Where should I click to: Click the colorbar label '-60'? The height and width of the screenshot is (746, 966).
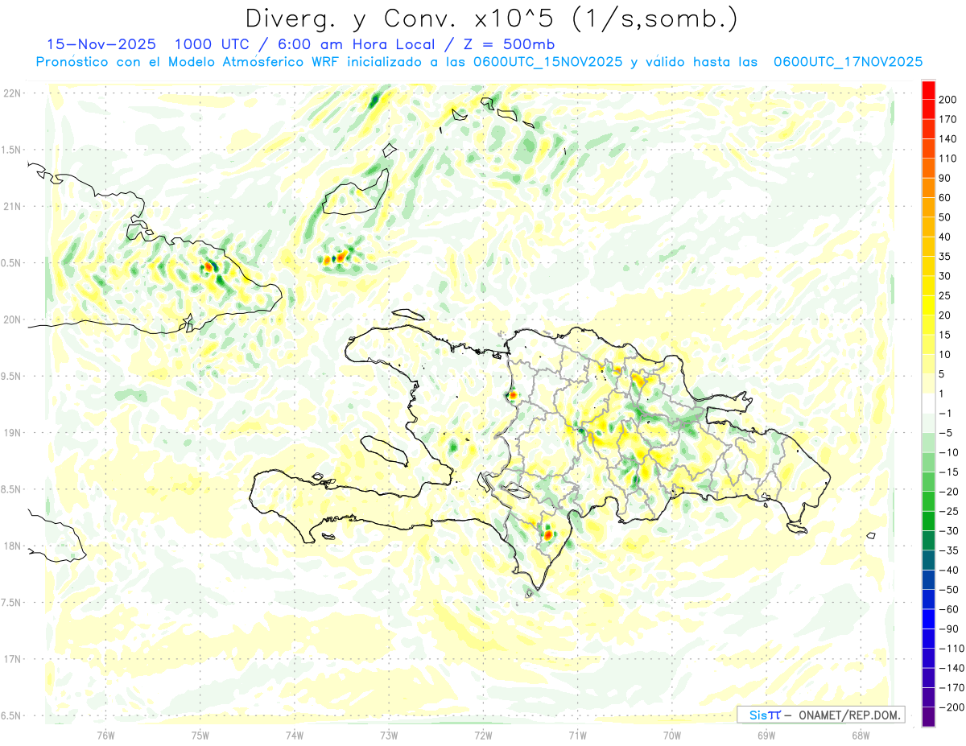click(x=948, y=609)
